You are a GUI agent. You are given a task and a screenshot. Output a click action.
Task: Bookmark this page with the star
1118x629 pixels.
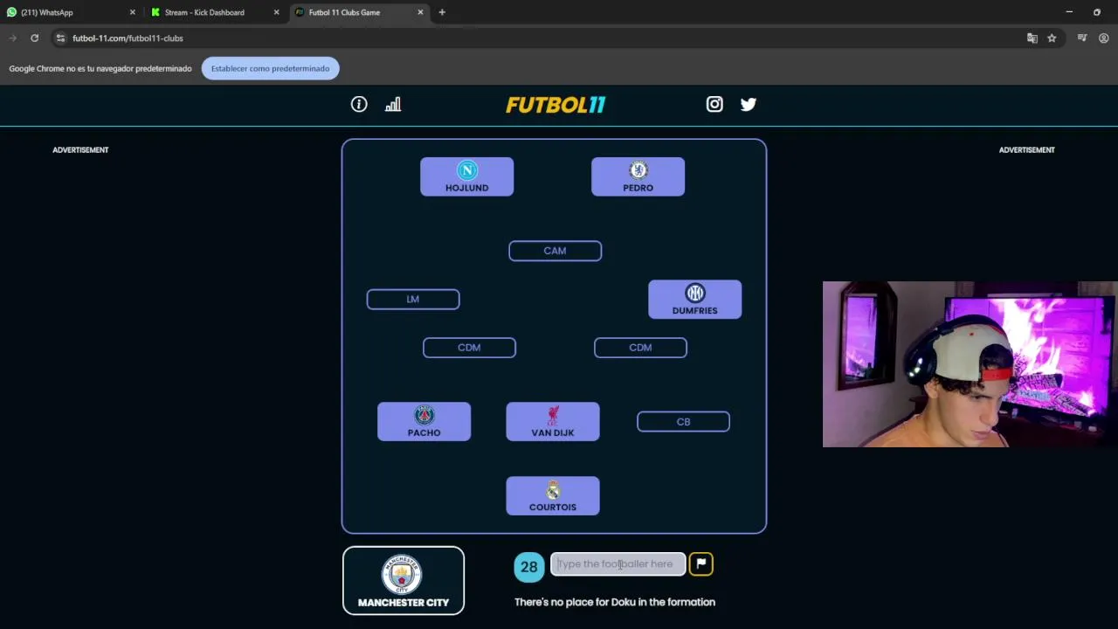1052,38
